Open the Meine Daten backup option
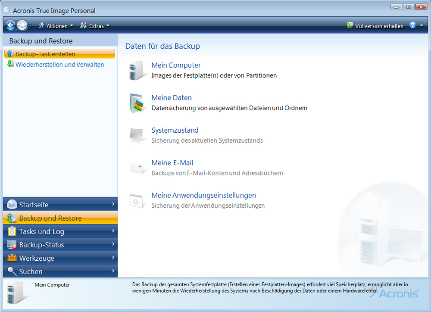Viewport: 431px width, 312px height. [x=172, y=97]
